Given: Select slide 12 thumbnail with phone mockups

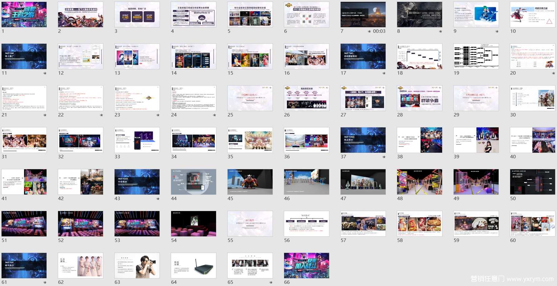Looking at the screenshot, I should pos(81,57).
